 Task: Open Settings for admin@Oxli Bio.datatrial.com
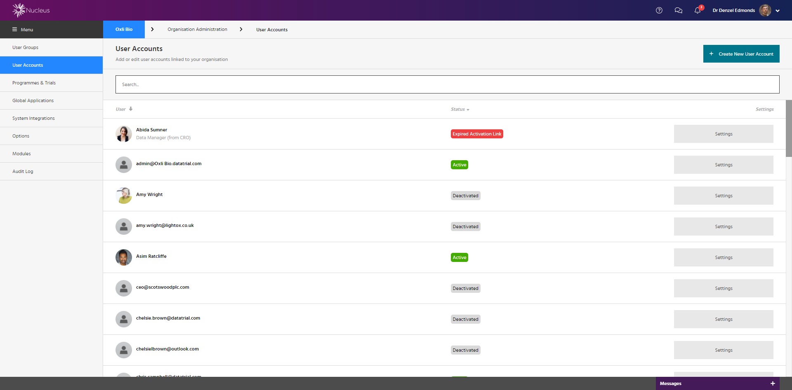pos(724,165)
